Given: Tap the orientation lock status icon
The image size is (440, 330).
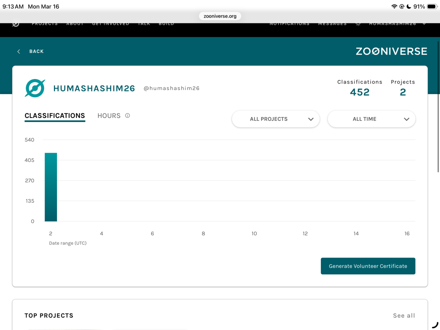Looking at the screenshot, I should tap(401, 7).
